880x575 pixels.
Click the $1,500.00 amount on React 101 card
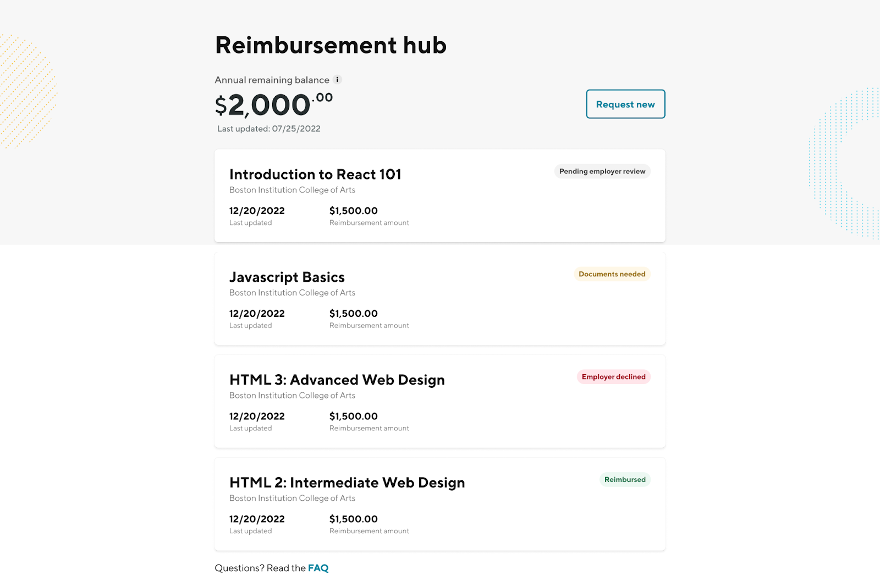tap(353, 211)
